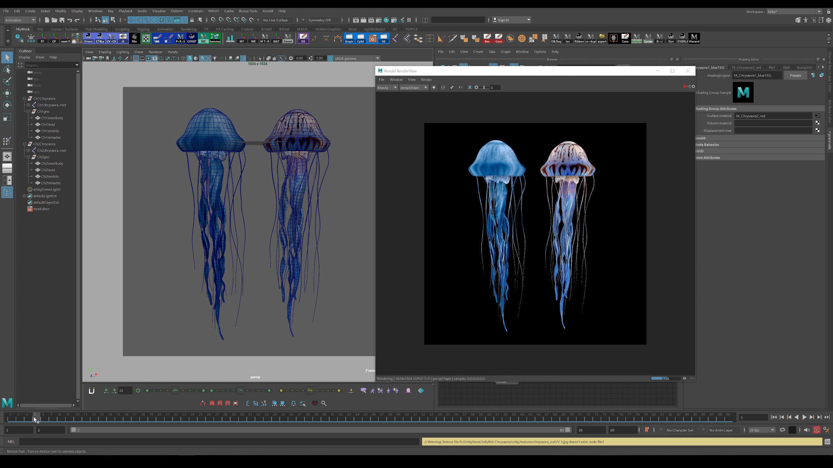Click the search magnifier icon in animation toolbar

pyautogui.click(x=324, y=403)
